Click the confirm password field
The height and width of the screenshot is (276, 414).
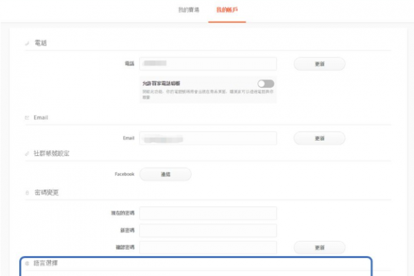[208, 248]
